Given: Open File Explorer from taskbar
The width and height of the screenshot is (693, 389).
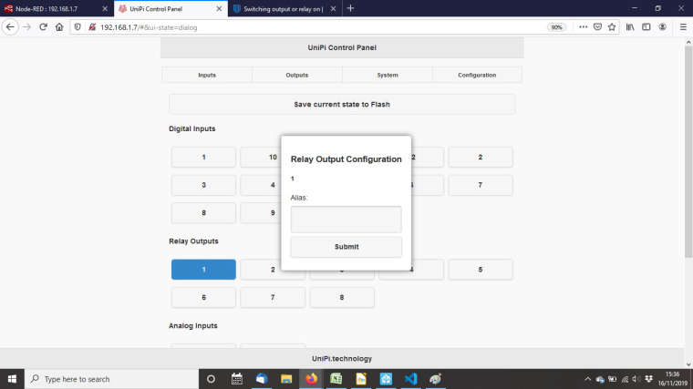Looking at the screenshot, I should (286, 379).
